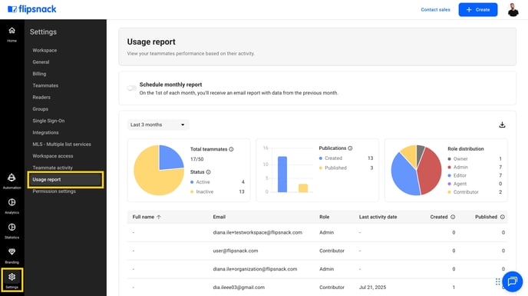Click email dia.ileee03@gmail.com
The height and width of the screenshot is (296, 528).
tap(239, 288)
